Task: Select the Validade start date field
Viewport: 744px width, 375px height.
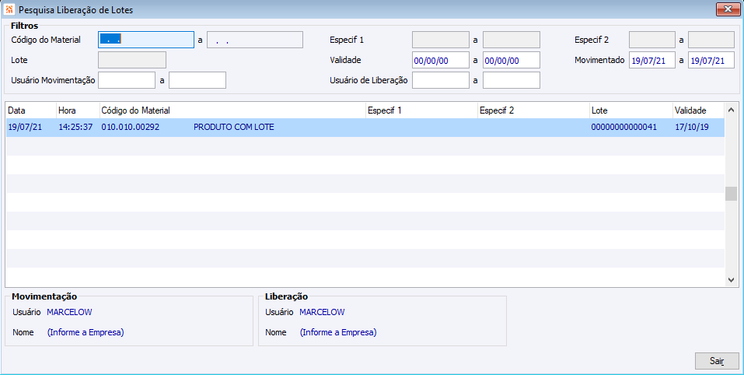Action: click(441, 60)
